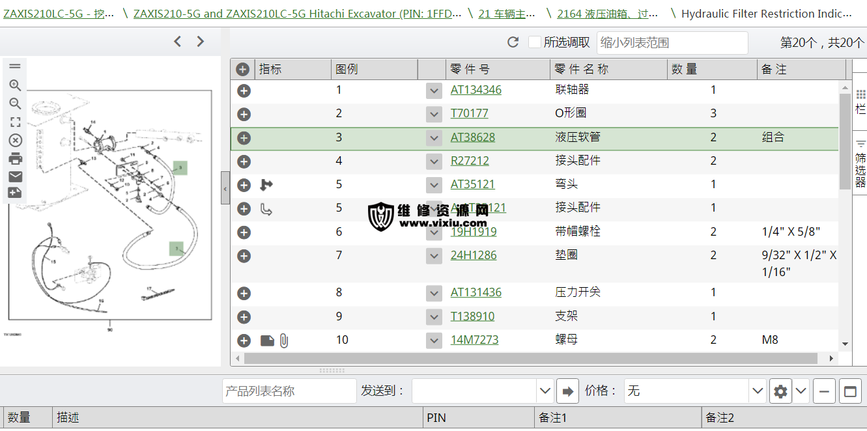
Task: Click the send arrow button beside 发送到
Action: [568, 391]
